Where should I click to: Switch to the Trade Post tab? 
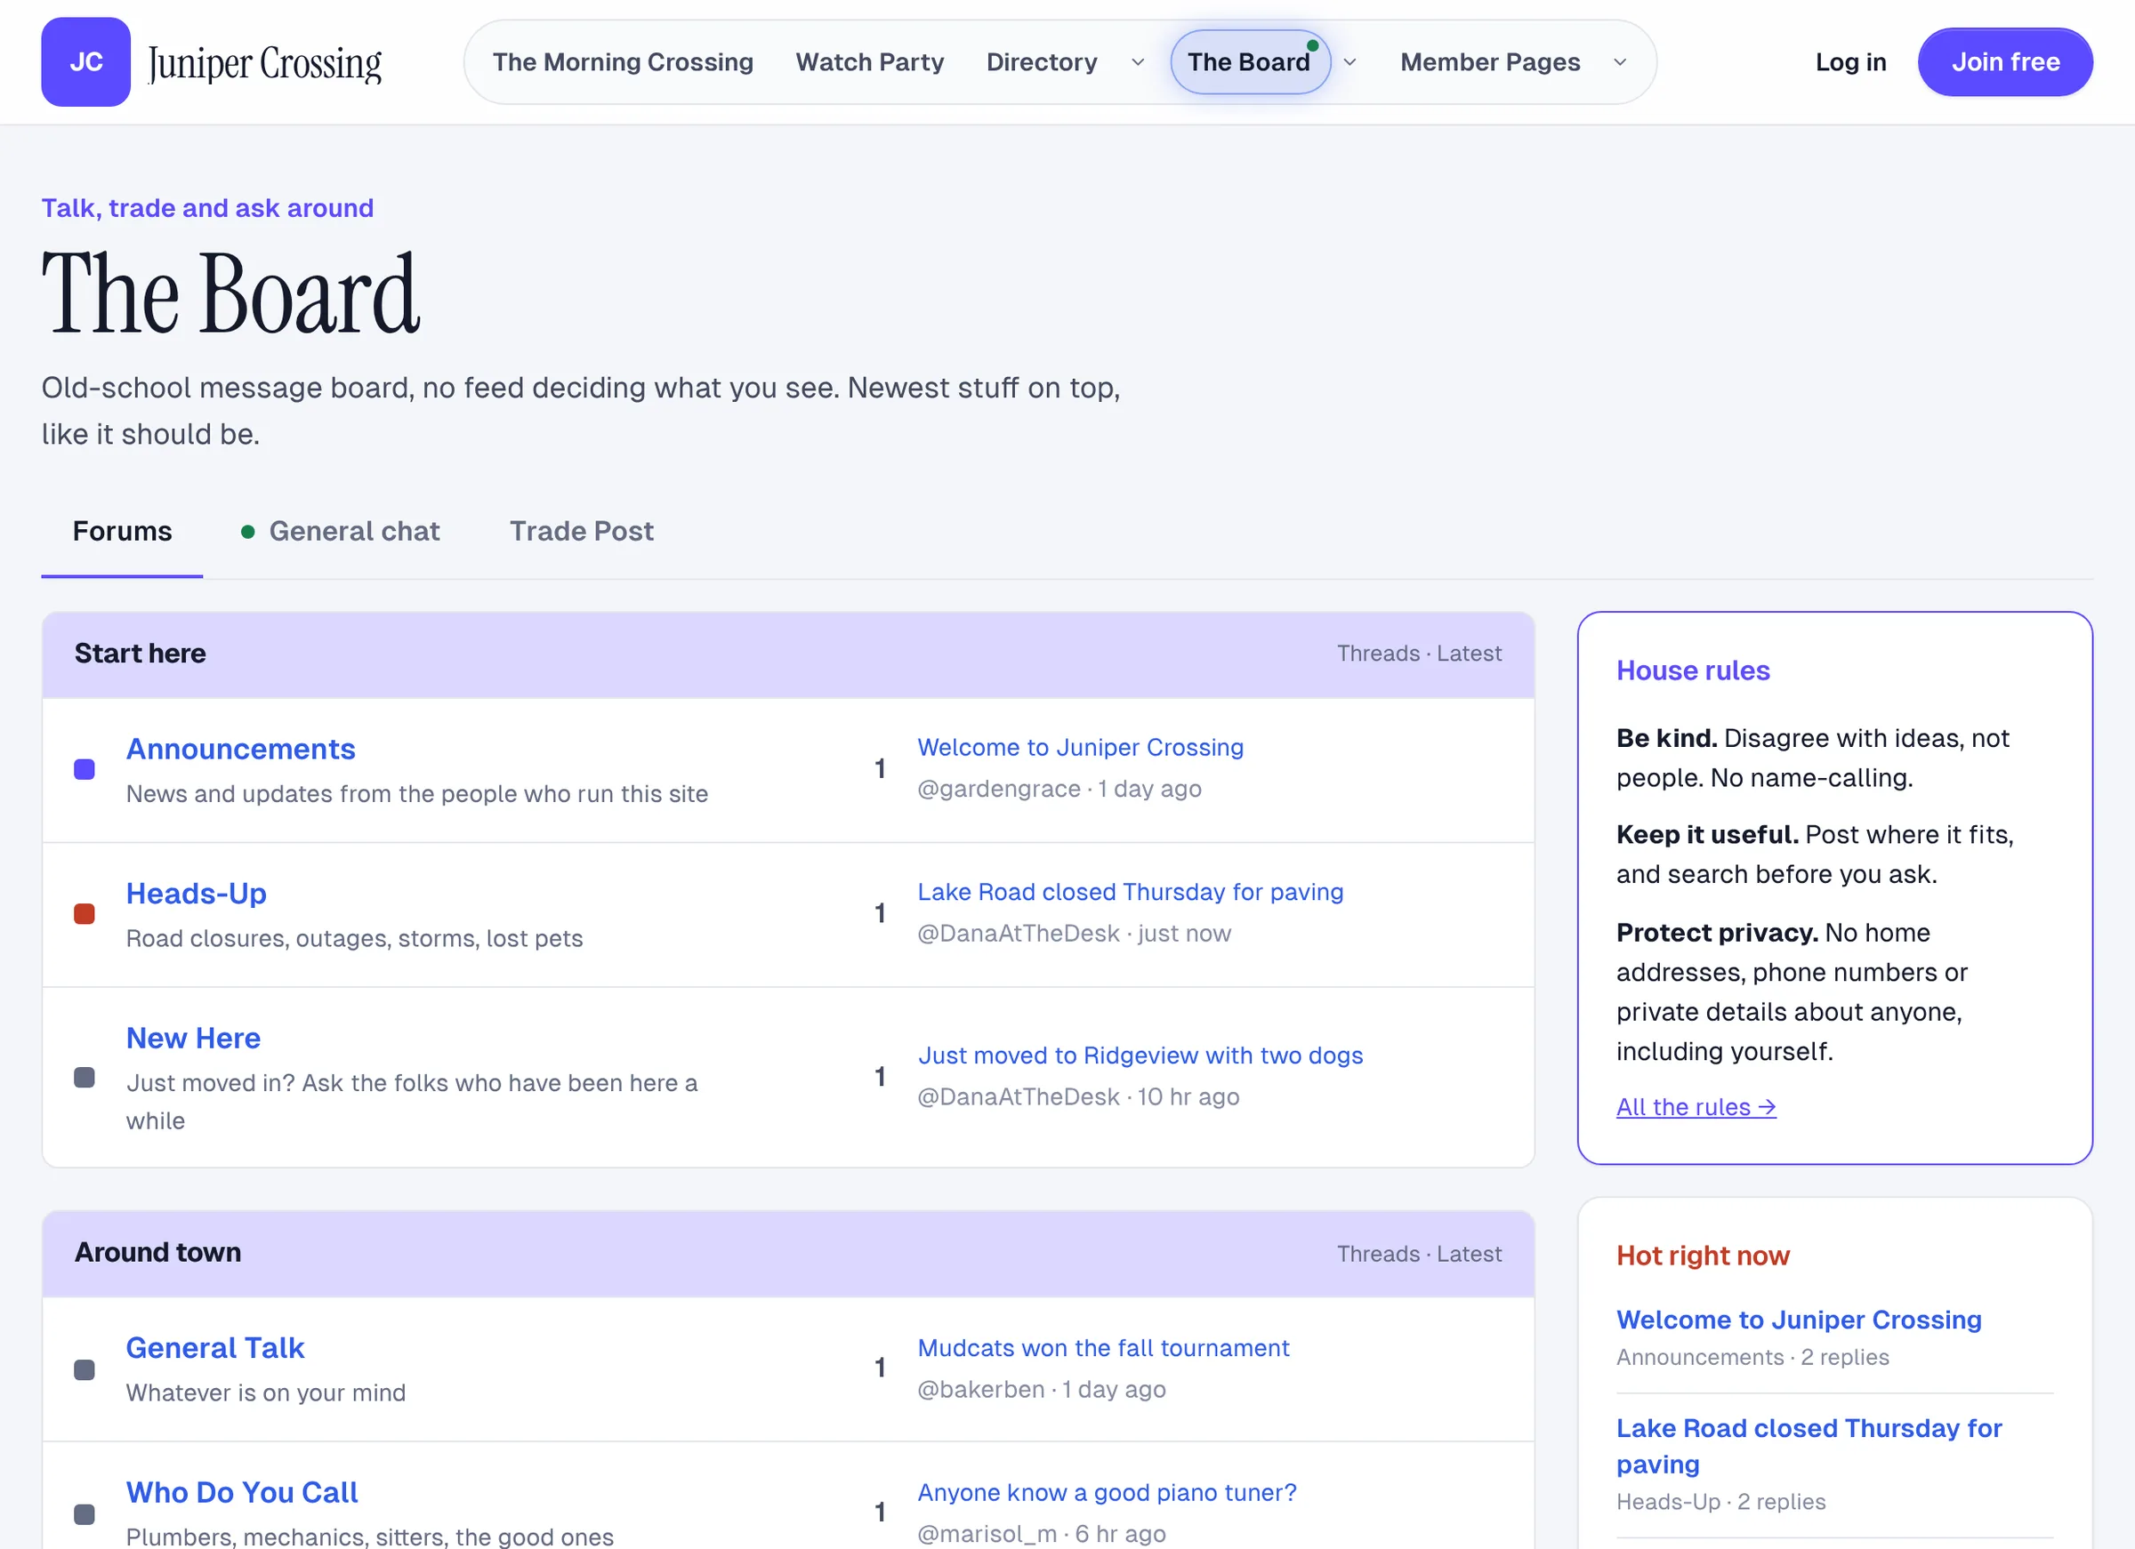pyautogui.click(x=582, y=532)
